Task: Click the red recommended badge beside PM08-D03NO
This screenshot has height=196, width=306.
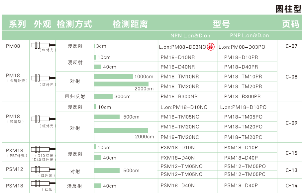Action: (x=211, y=47)
